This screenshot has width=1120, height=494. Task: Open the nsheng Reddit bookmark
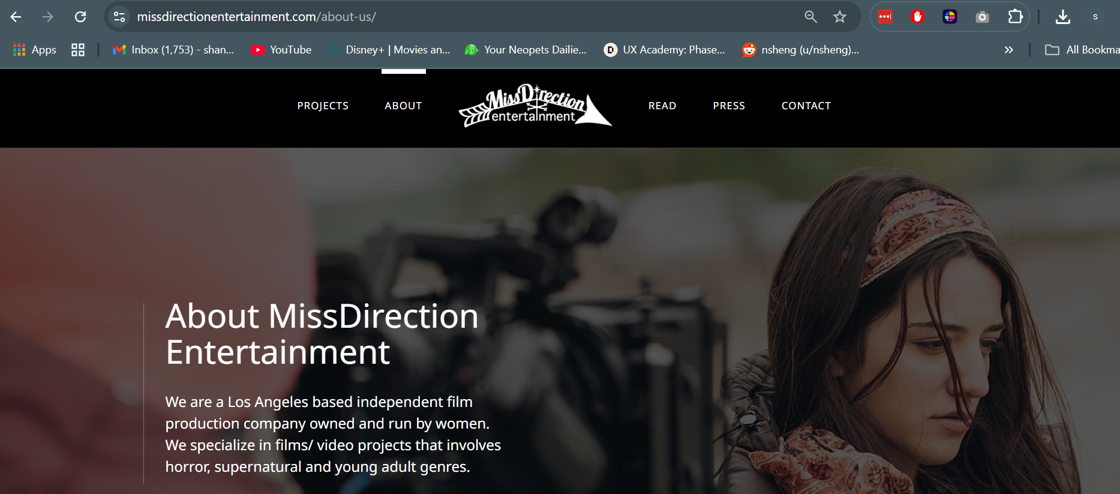click(801, 50)
